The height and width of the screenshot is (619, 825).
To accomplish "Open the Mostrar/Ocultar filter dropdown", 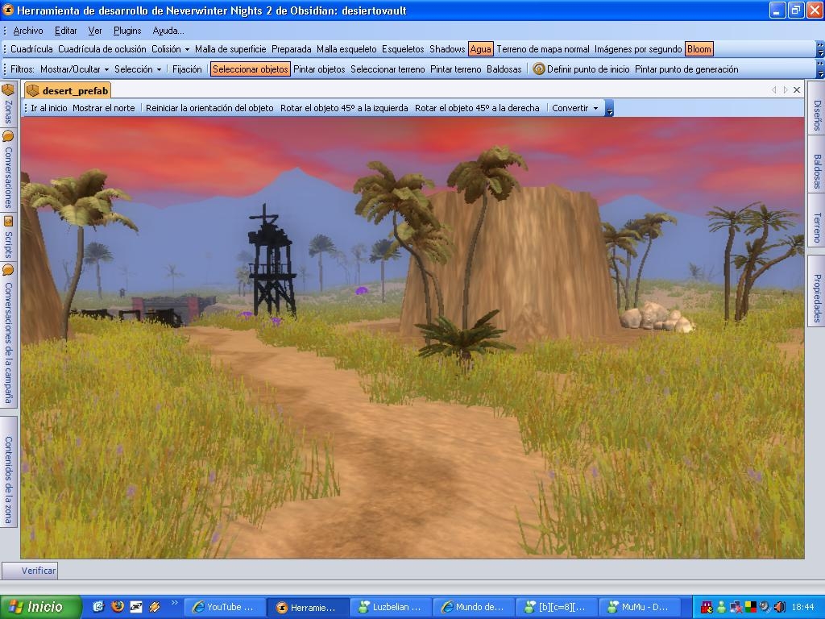I will click(74, 69).
